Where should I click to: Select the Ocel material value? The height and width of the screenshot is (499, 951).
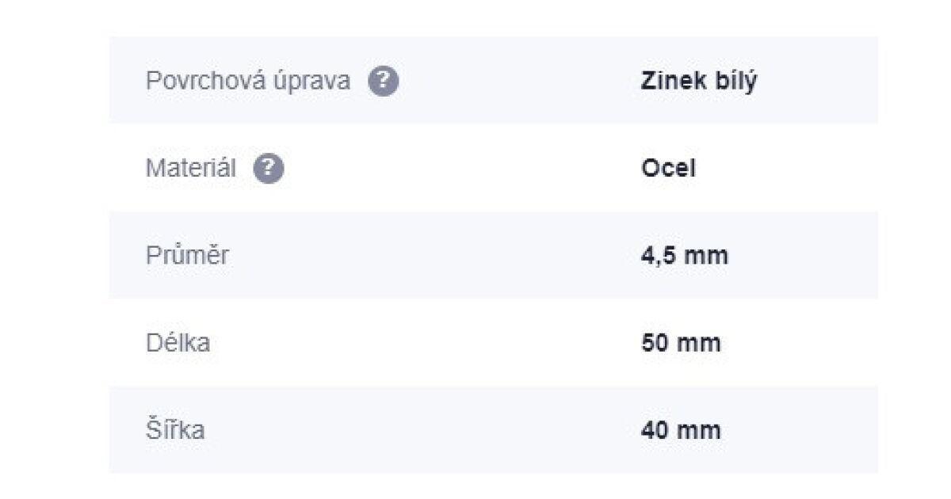tap(668, 169)
